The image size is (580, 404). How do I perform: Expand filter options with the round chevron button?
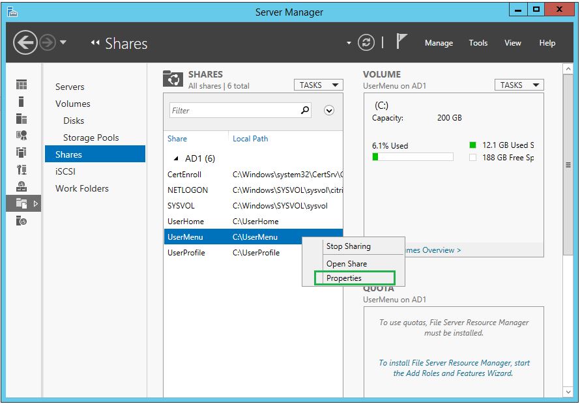coord(329,111)
